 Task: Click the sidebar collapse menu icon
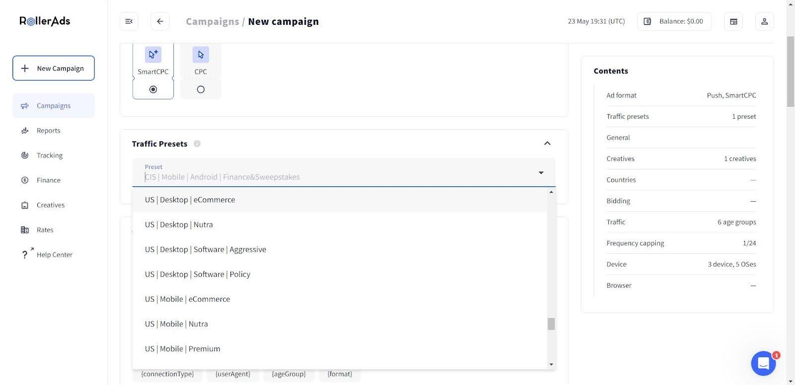click(x=129, y=21)
